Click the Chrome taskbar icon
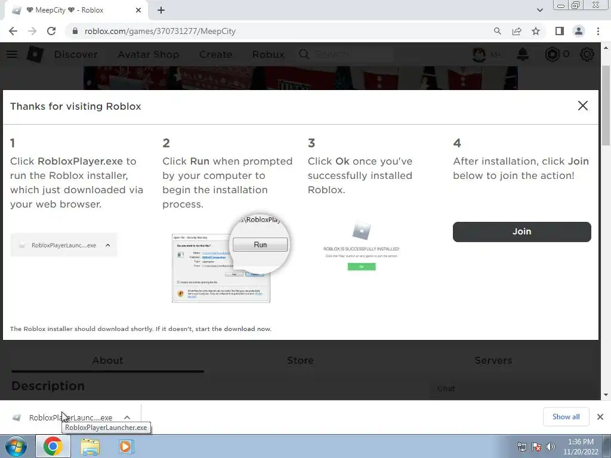The image size is (611, 458). [x=53, y=446]
